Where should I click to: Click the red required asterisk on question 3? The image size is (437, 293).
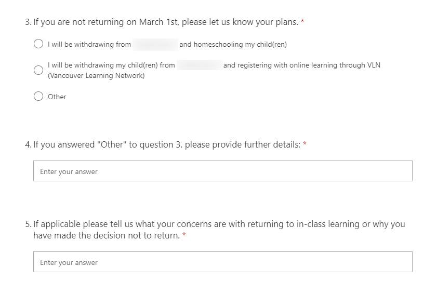[x=302, y=22]
